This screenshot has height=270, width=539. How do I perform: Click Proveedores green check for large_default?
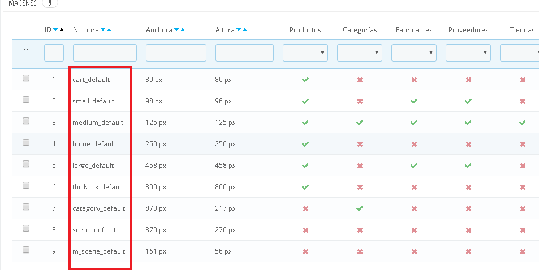coord(468,166)
